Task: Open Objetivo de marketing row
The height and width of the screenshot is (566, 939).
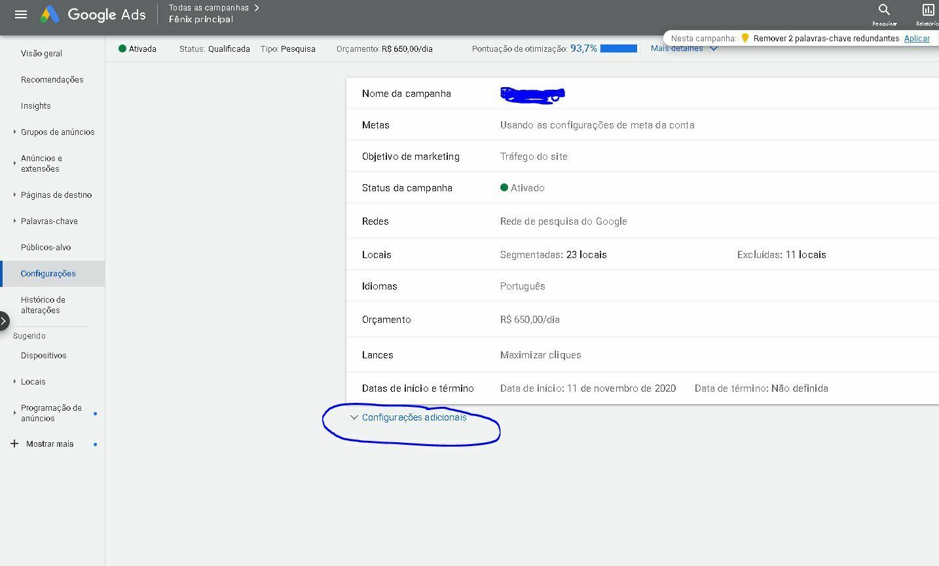Action: click(642, 157)
